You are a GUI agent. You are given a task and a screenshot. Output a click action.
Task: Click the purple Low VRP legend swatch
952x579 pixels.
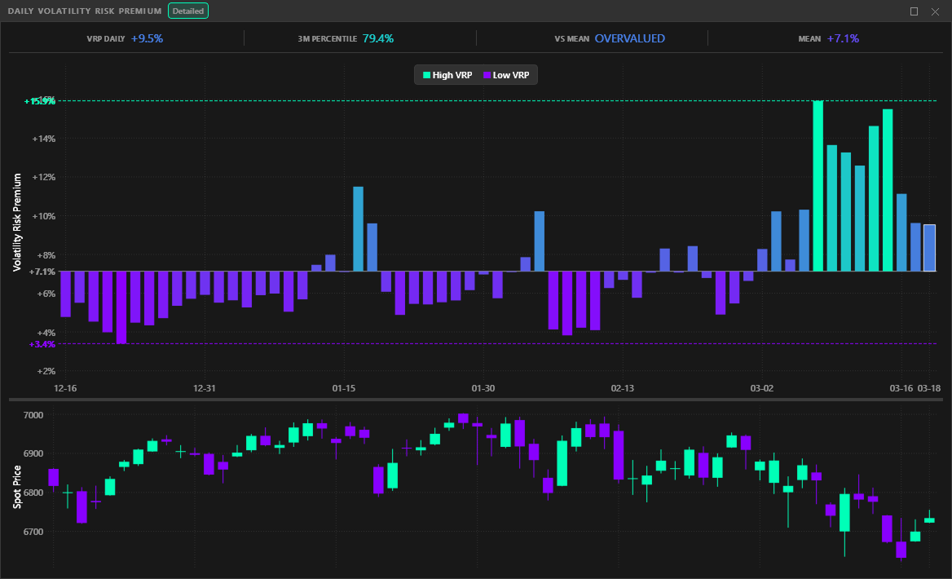pos(487,75)
